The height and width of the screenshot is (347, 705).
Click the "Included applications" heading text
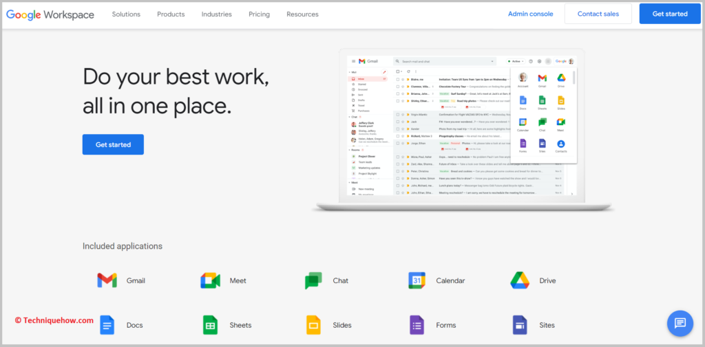(x=123, y=246)
